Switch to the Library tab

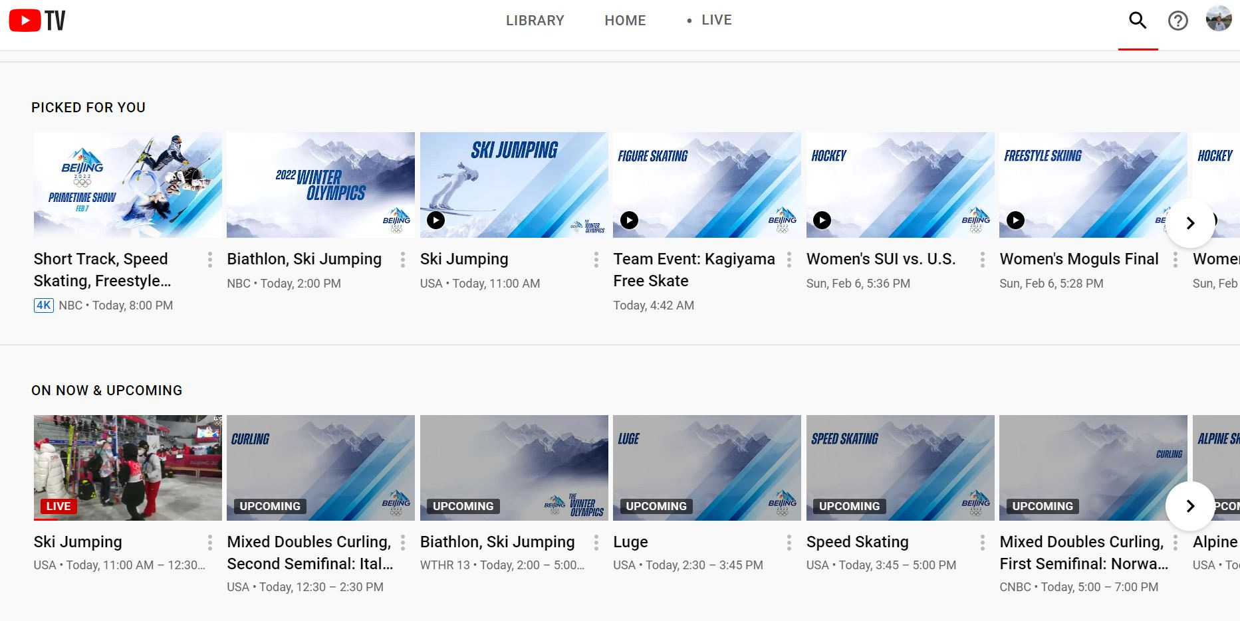tap(535, 21)
